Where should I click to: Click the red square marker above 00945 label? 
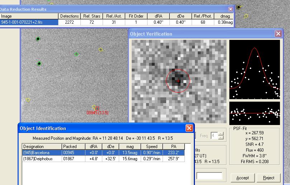point(97,108)
